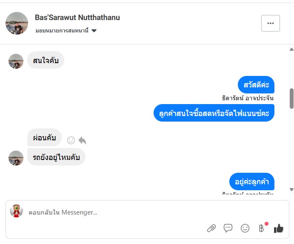The image size is (294, 244).
Task: React to the "ผ่อนคับ" message with emoji
Action: pyautogui.click(x=71, y=140)
